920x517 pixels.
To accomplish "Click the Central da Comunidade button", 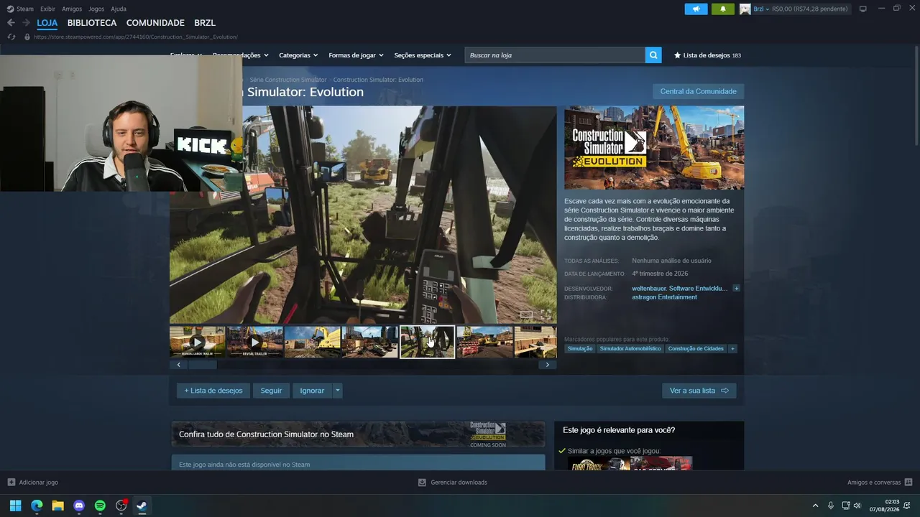I will point(698,91).
